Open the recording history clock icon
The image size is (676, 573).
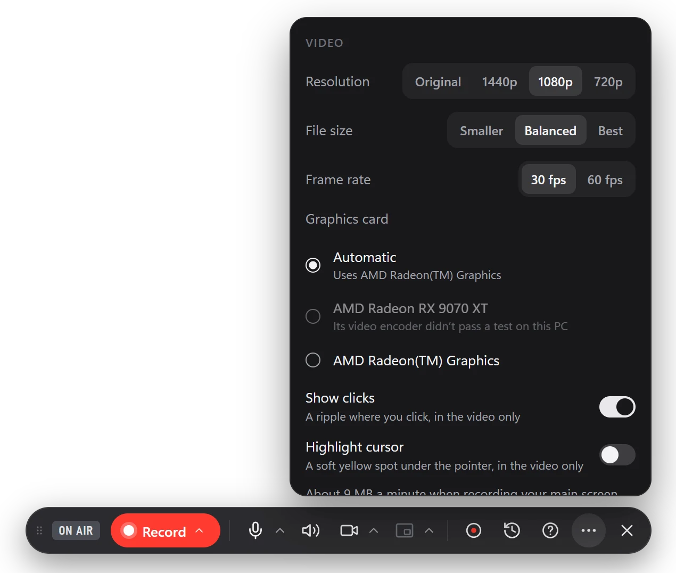tap(512, 530)
